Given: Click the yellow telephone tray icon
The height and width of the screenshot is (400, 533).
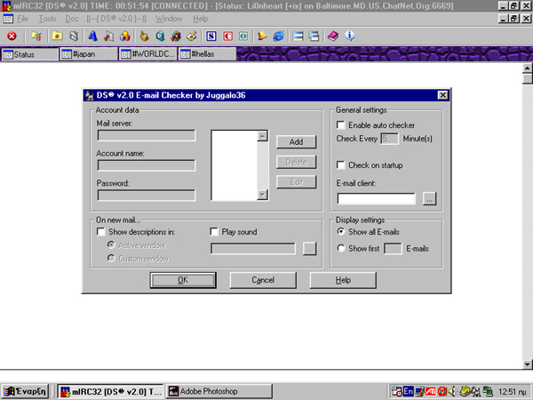Looking at the screenshot, I should pyautogui.click(x=465, y=391).
